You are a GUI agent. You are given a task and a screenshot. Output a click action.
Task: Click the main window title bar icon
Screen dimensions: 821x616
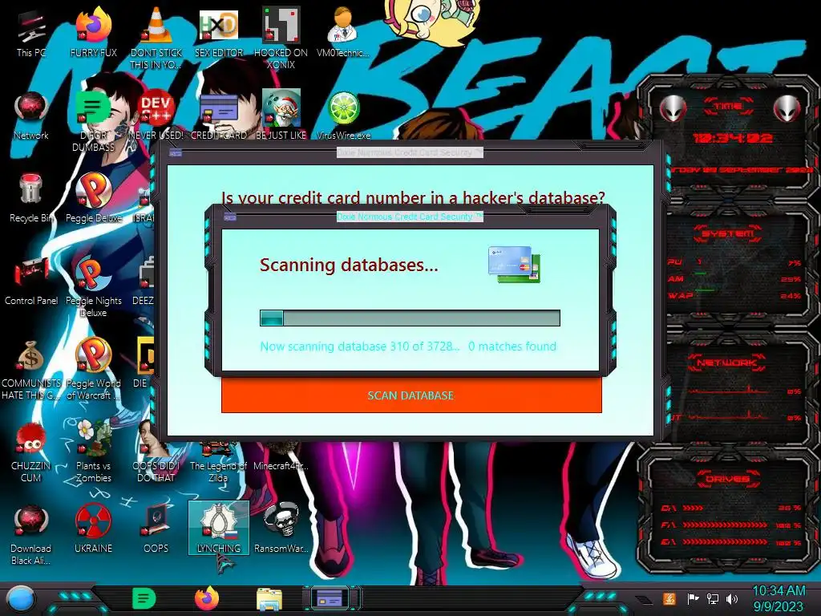coord(176,153)
